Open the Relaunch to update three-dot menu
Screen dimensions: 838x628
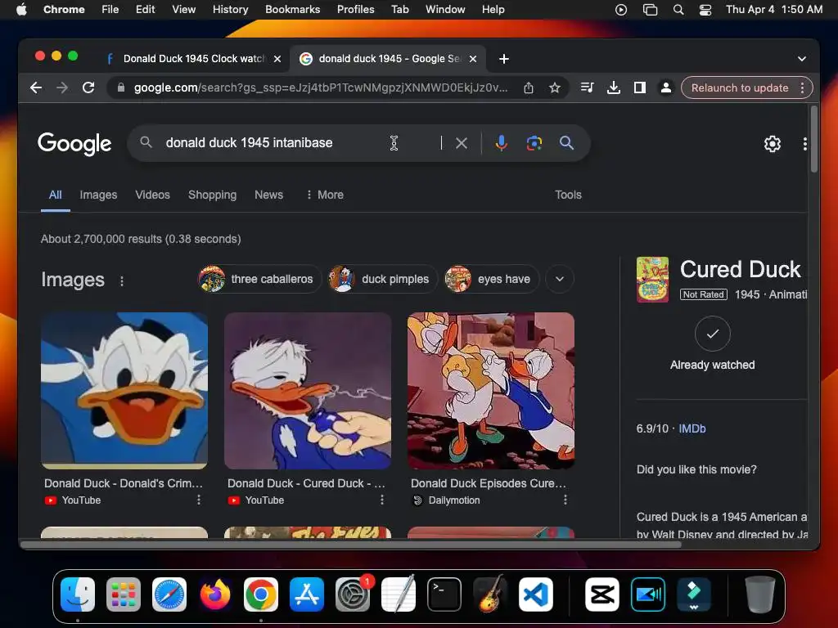coord(802,87)
